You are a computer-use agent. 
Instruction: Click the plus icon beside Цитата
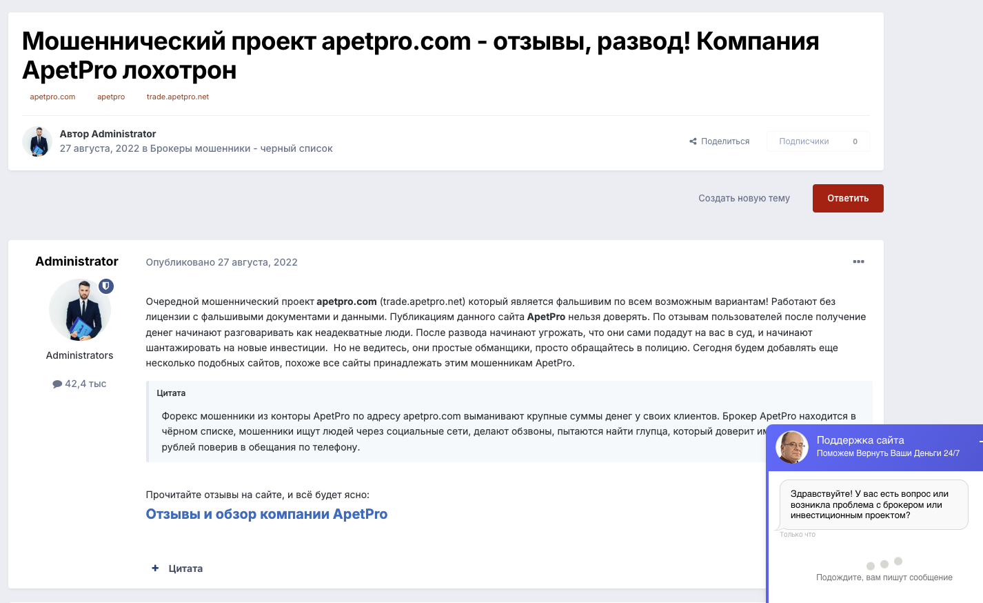[155, 568]
